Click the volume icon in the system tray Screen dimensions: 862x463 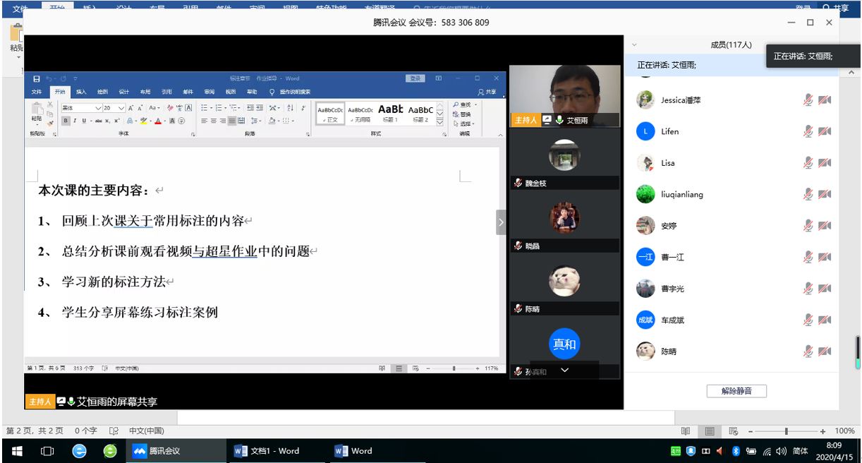780,451
